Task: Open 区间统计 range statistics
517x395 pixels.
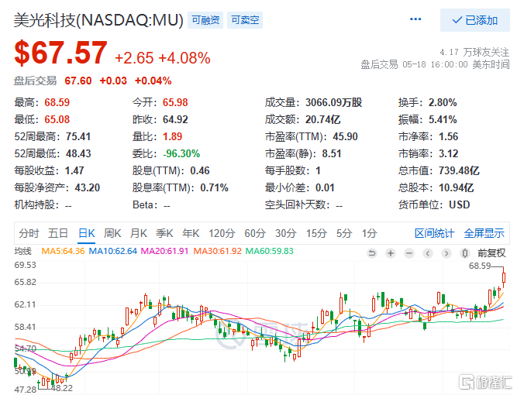Action: coord(434,232)
